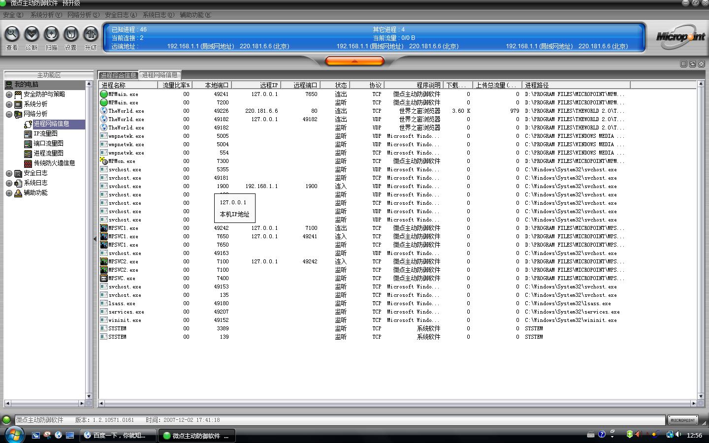The width and height of the screenshot is (709, 443).
Task: Select 系统分析 in sidebar tree
Action: (x=35, y=104)
